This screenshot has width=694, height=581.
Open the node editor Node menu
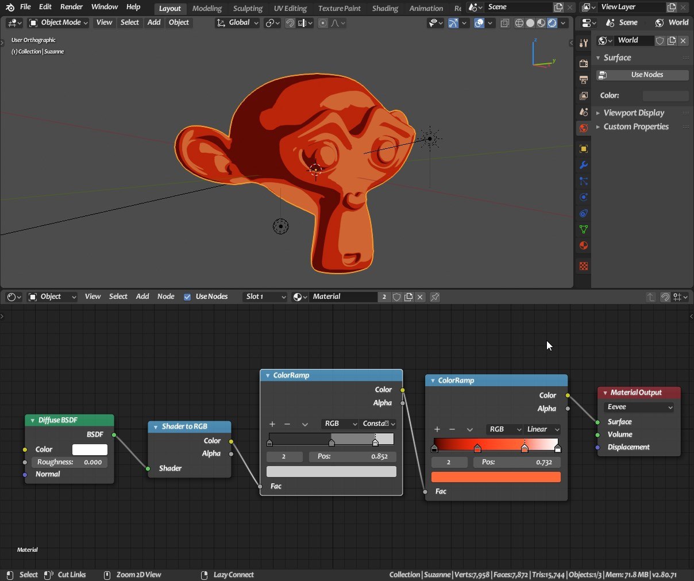[165, 297]
